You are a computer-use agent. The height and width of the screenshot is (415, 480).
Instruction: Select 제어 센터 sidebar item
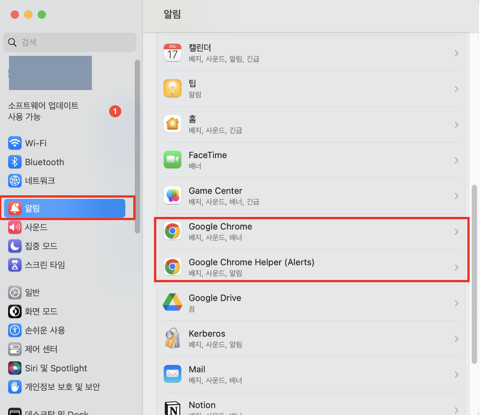(64, 349)
